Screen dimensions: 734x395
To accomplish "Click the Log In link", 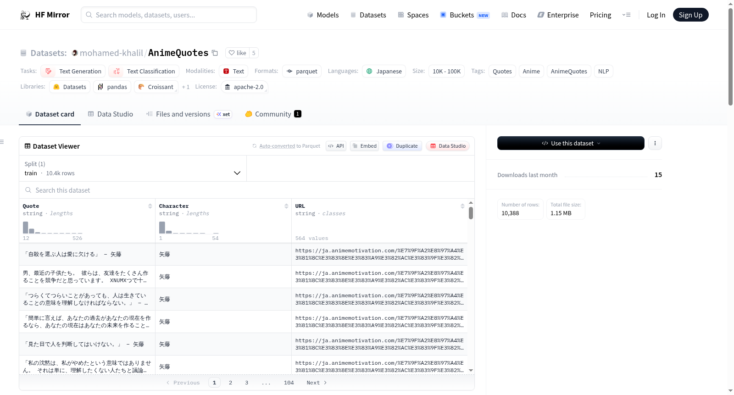I will (656, 15).
